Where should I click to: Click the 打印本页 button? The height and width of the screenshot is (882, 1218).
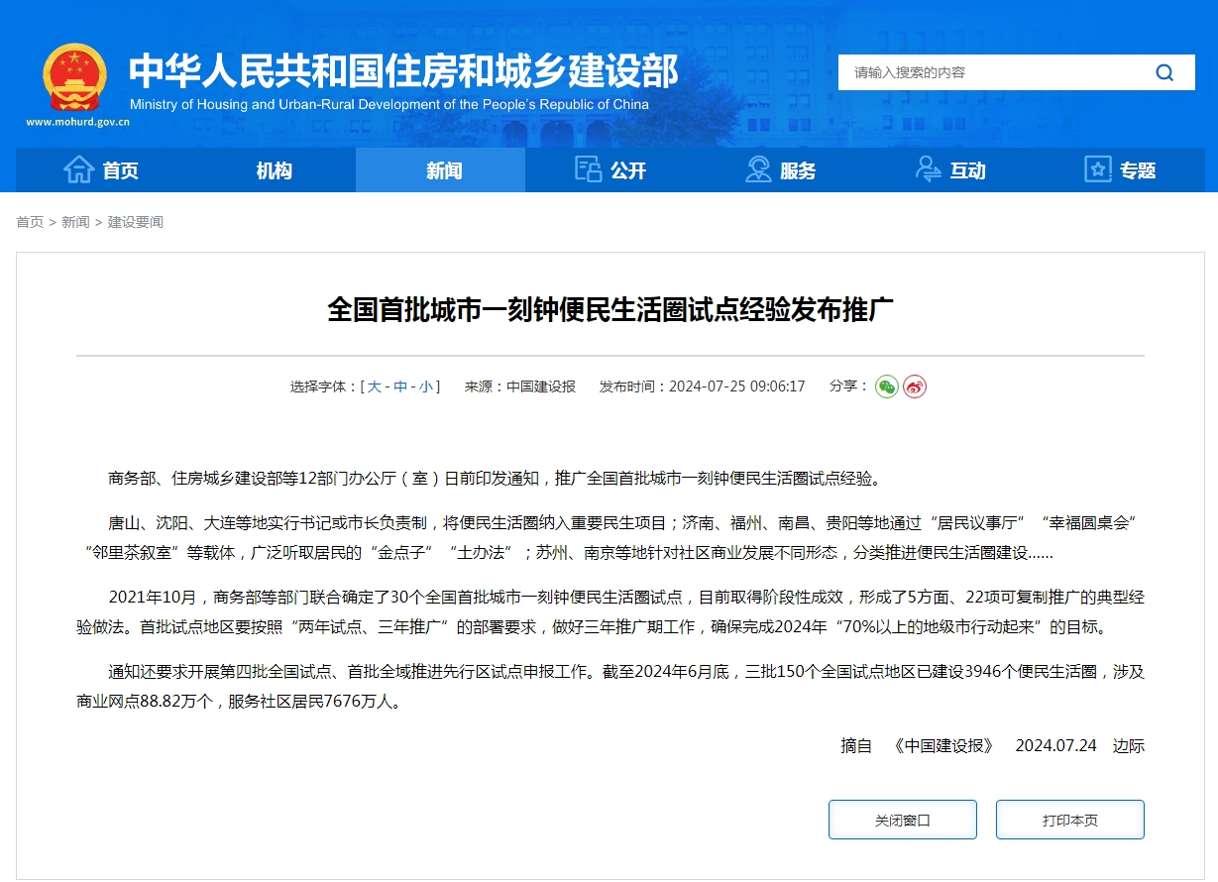pyautogui.click(x=1069, y=819)
